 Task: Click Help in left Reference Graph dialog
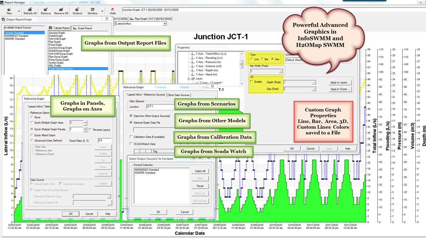click(108, 214)
